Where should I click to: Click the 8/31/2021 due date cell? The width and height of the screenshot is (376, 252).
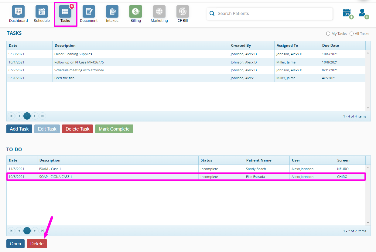[343, 70]
